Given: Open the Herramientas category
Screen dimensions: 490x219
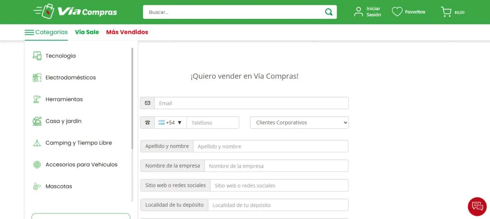Looking at the screenshot, I should pos(64,99).
